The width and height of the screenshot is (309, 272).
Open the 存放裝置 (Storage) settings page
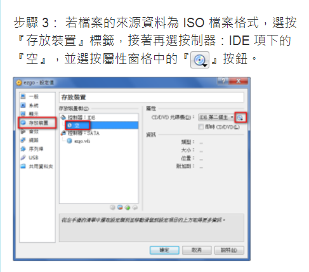point(37,123)
